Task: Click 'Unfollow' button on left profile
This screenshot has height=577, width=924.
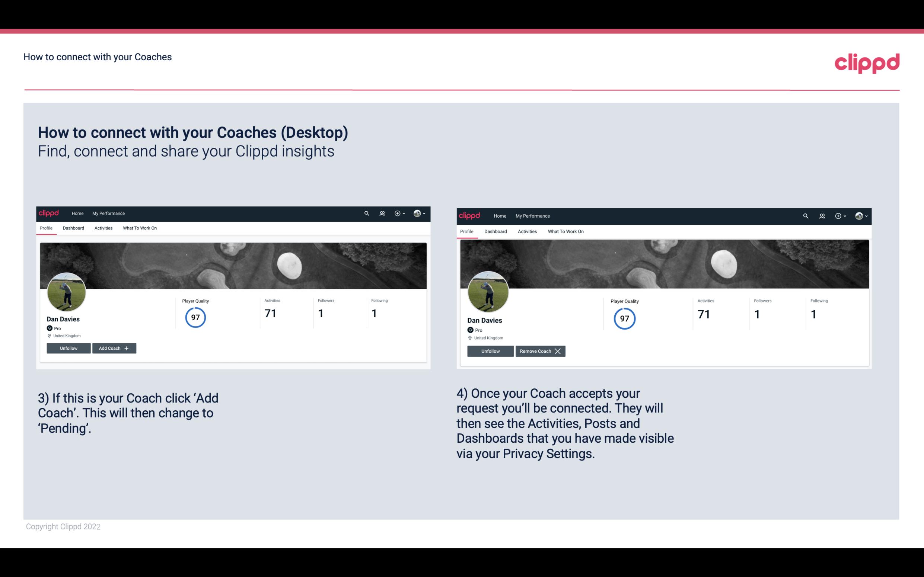Action: tap(68, 348)
